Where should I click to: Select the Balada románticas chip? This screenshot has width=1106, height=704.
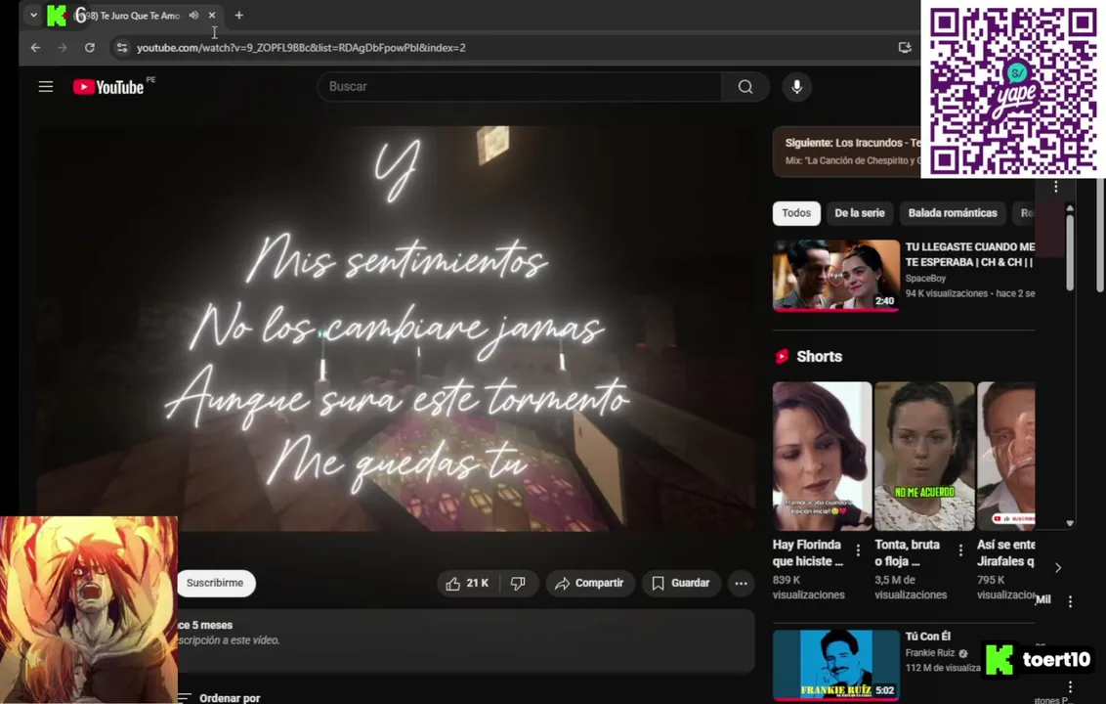[x=953, y=213]
